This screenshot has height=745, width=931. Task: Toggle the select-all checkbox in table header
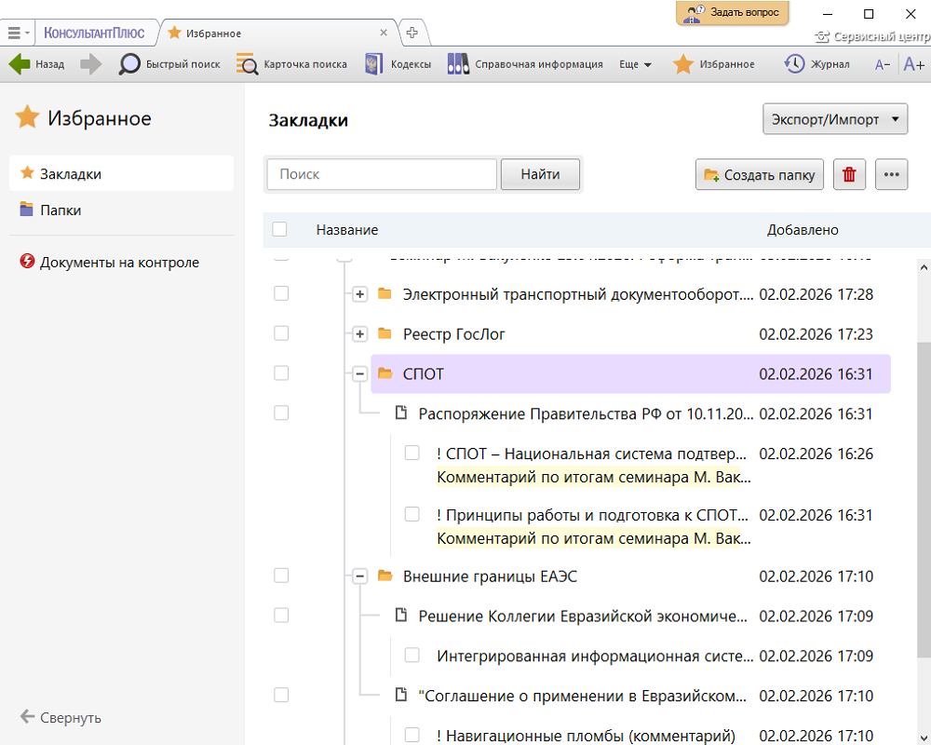pyautogui.click(x=280, y=230)
